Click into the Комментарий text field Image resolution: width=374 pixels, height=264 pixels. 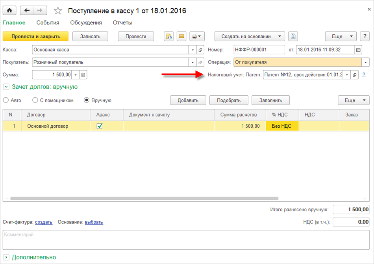point(186,240)
